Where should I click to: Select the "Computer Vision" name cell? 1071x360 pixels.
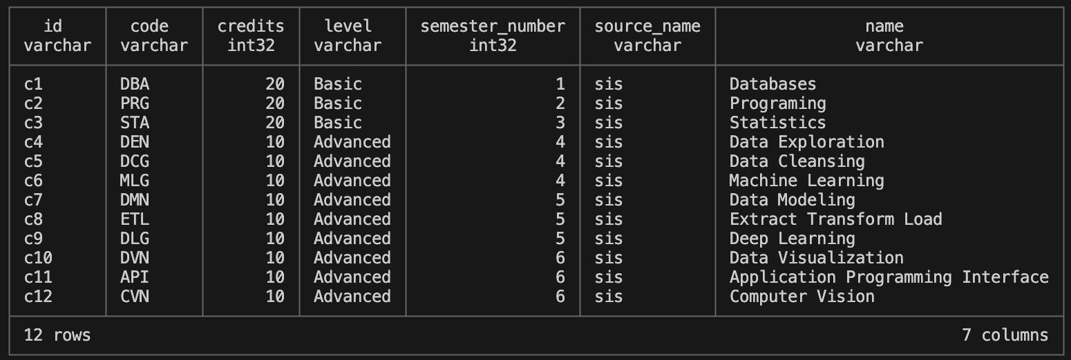[802, 297]
